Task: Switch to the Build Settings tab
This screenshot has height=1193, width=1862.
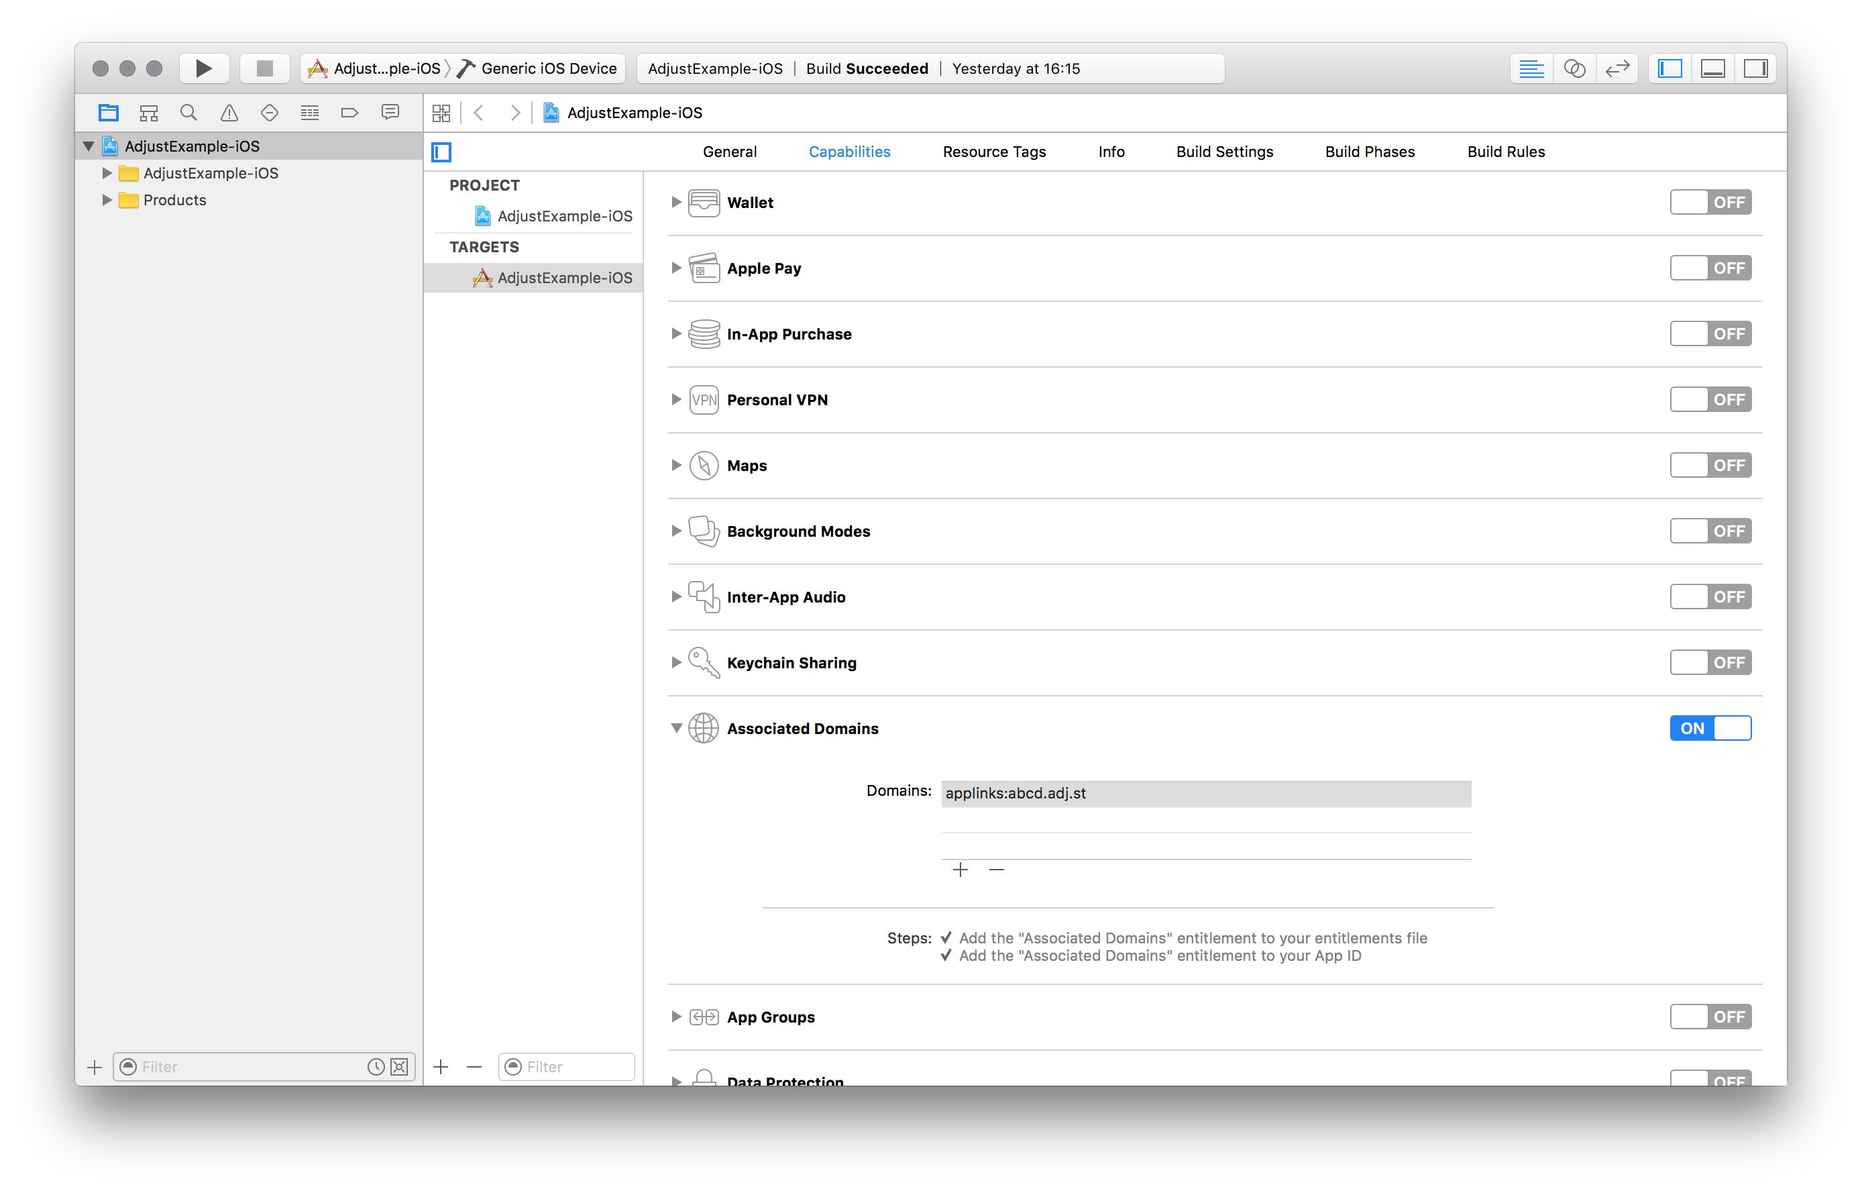Action: (x=1224, y=152)
